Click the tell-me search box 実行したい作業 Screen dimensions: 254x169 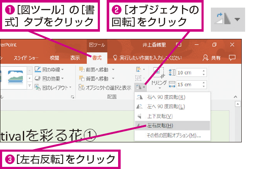(151, 58)
